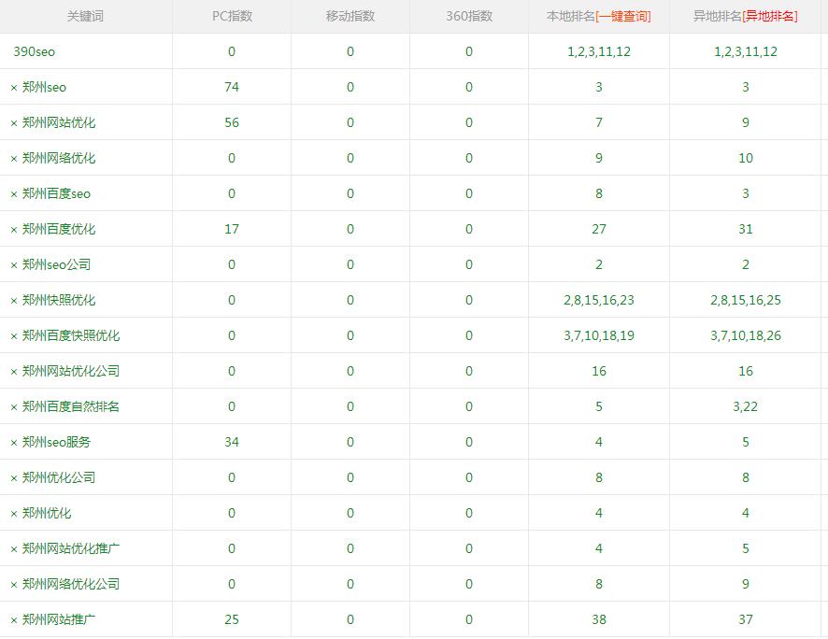Image resolution: width=828 pixels, height=639 pixels.
Task: Click the 郑州seo服务 keyword
Action: (56, 443)
